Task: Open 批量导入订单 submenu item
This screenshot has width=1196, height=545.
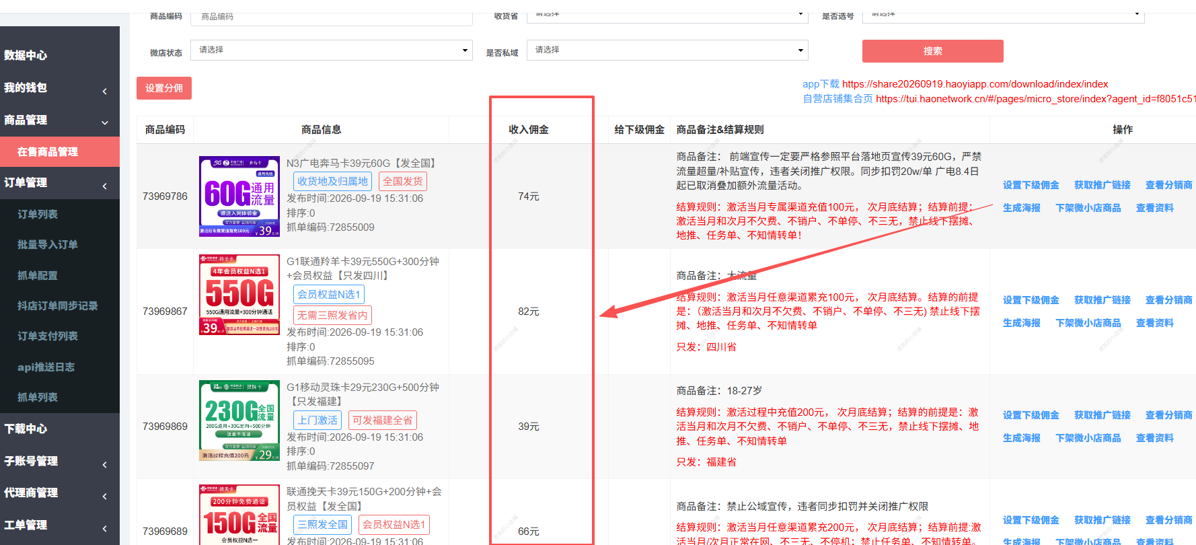Action: tap(47, 244)
